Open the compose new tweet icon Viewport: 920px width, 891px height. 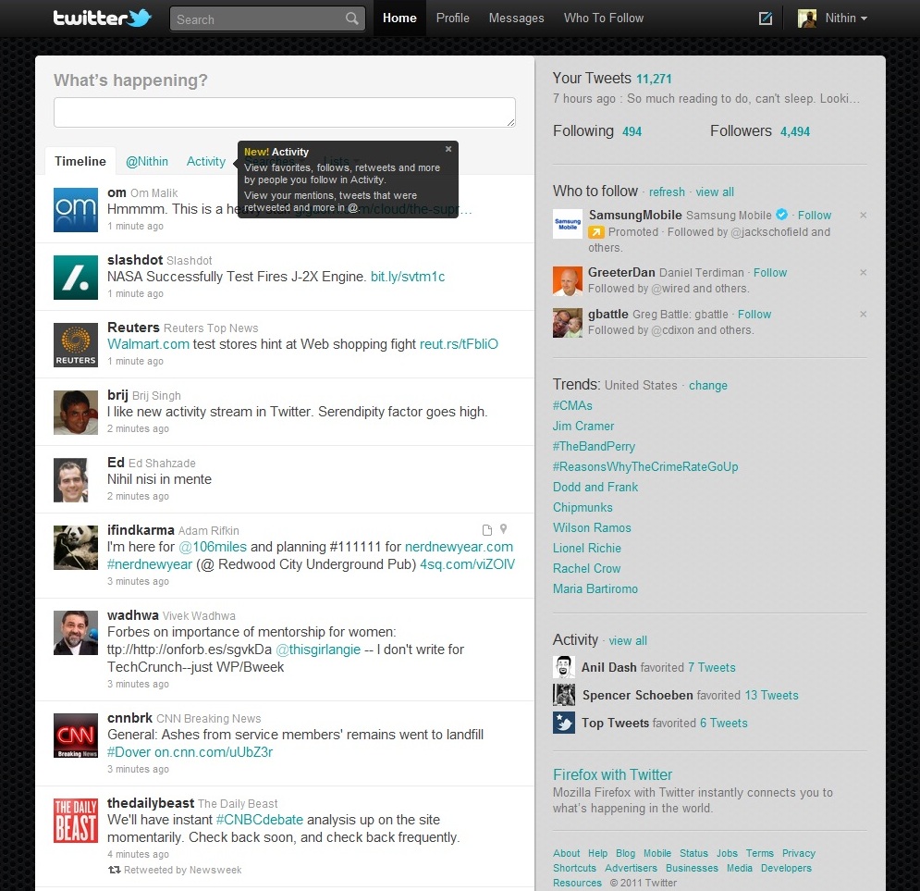point(765,19)
